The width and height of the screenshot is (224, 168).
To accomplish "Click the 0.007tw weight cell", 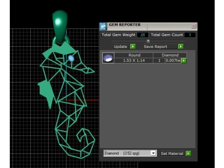I will (173, 60).
